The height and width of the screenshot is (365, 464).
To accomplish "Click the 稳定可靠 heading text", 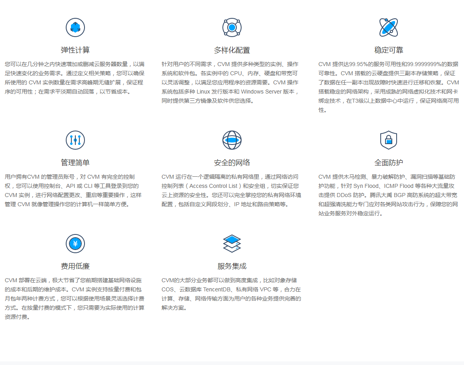I will click(389, 50).
